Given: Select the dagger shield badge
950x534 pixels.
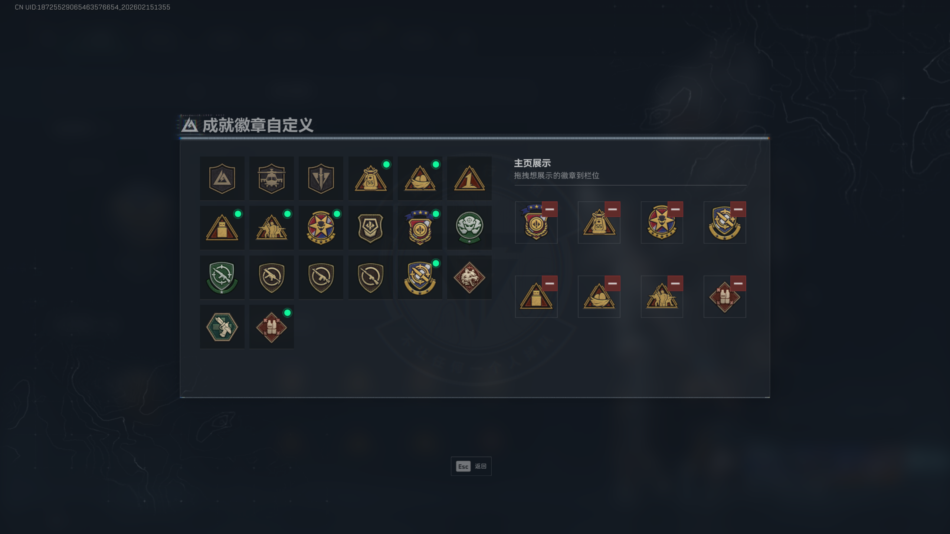Looking at the screenshot, I should click(321, 178).
